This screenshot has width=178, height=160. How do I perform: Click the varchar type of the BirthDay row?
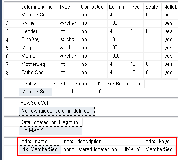click(x=68, y=40)
